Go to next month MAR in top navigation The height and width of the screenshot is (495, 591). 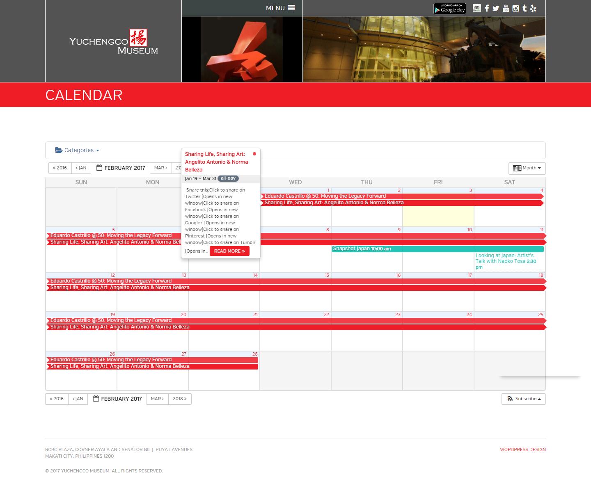click(160, 168)
